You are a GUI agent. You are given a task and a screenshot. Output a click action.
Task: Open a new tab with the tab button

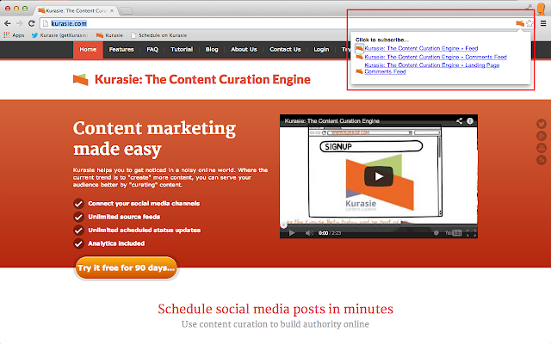tap(126, 11)
